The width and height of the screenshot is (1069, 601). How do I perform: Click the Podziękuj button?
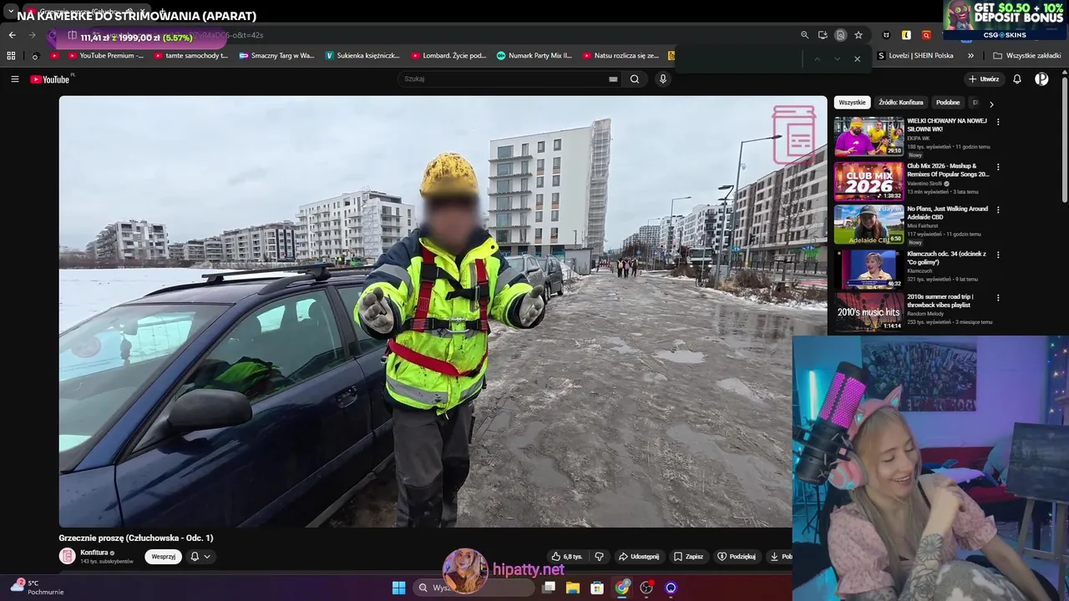click(x=736, y=557)
